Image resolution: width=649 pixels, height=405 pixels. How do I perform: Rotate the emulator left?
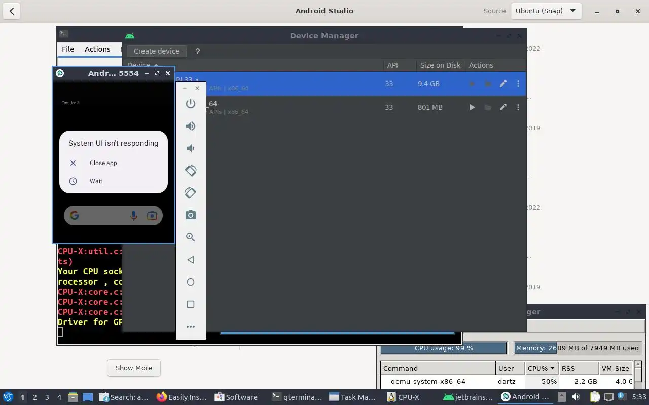tap(191, 171)
